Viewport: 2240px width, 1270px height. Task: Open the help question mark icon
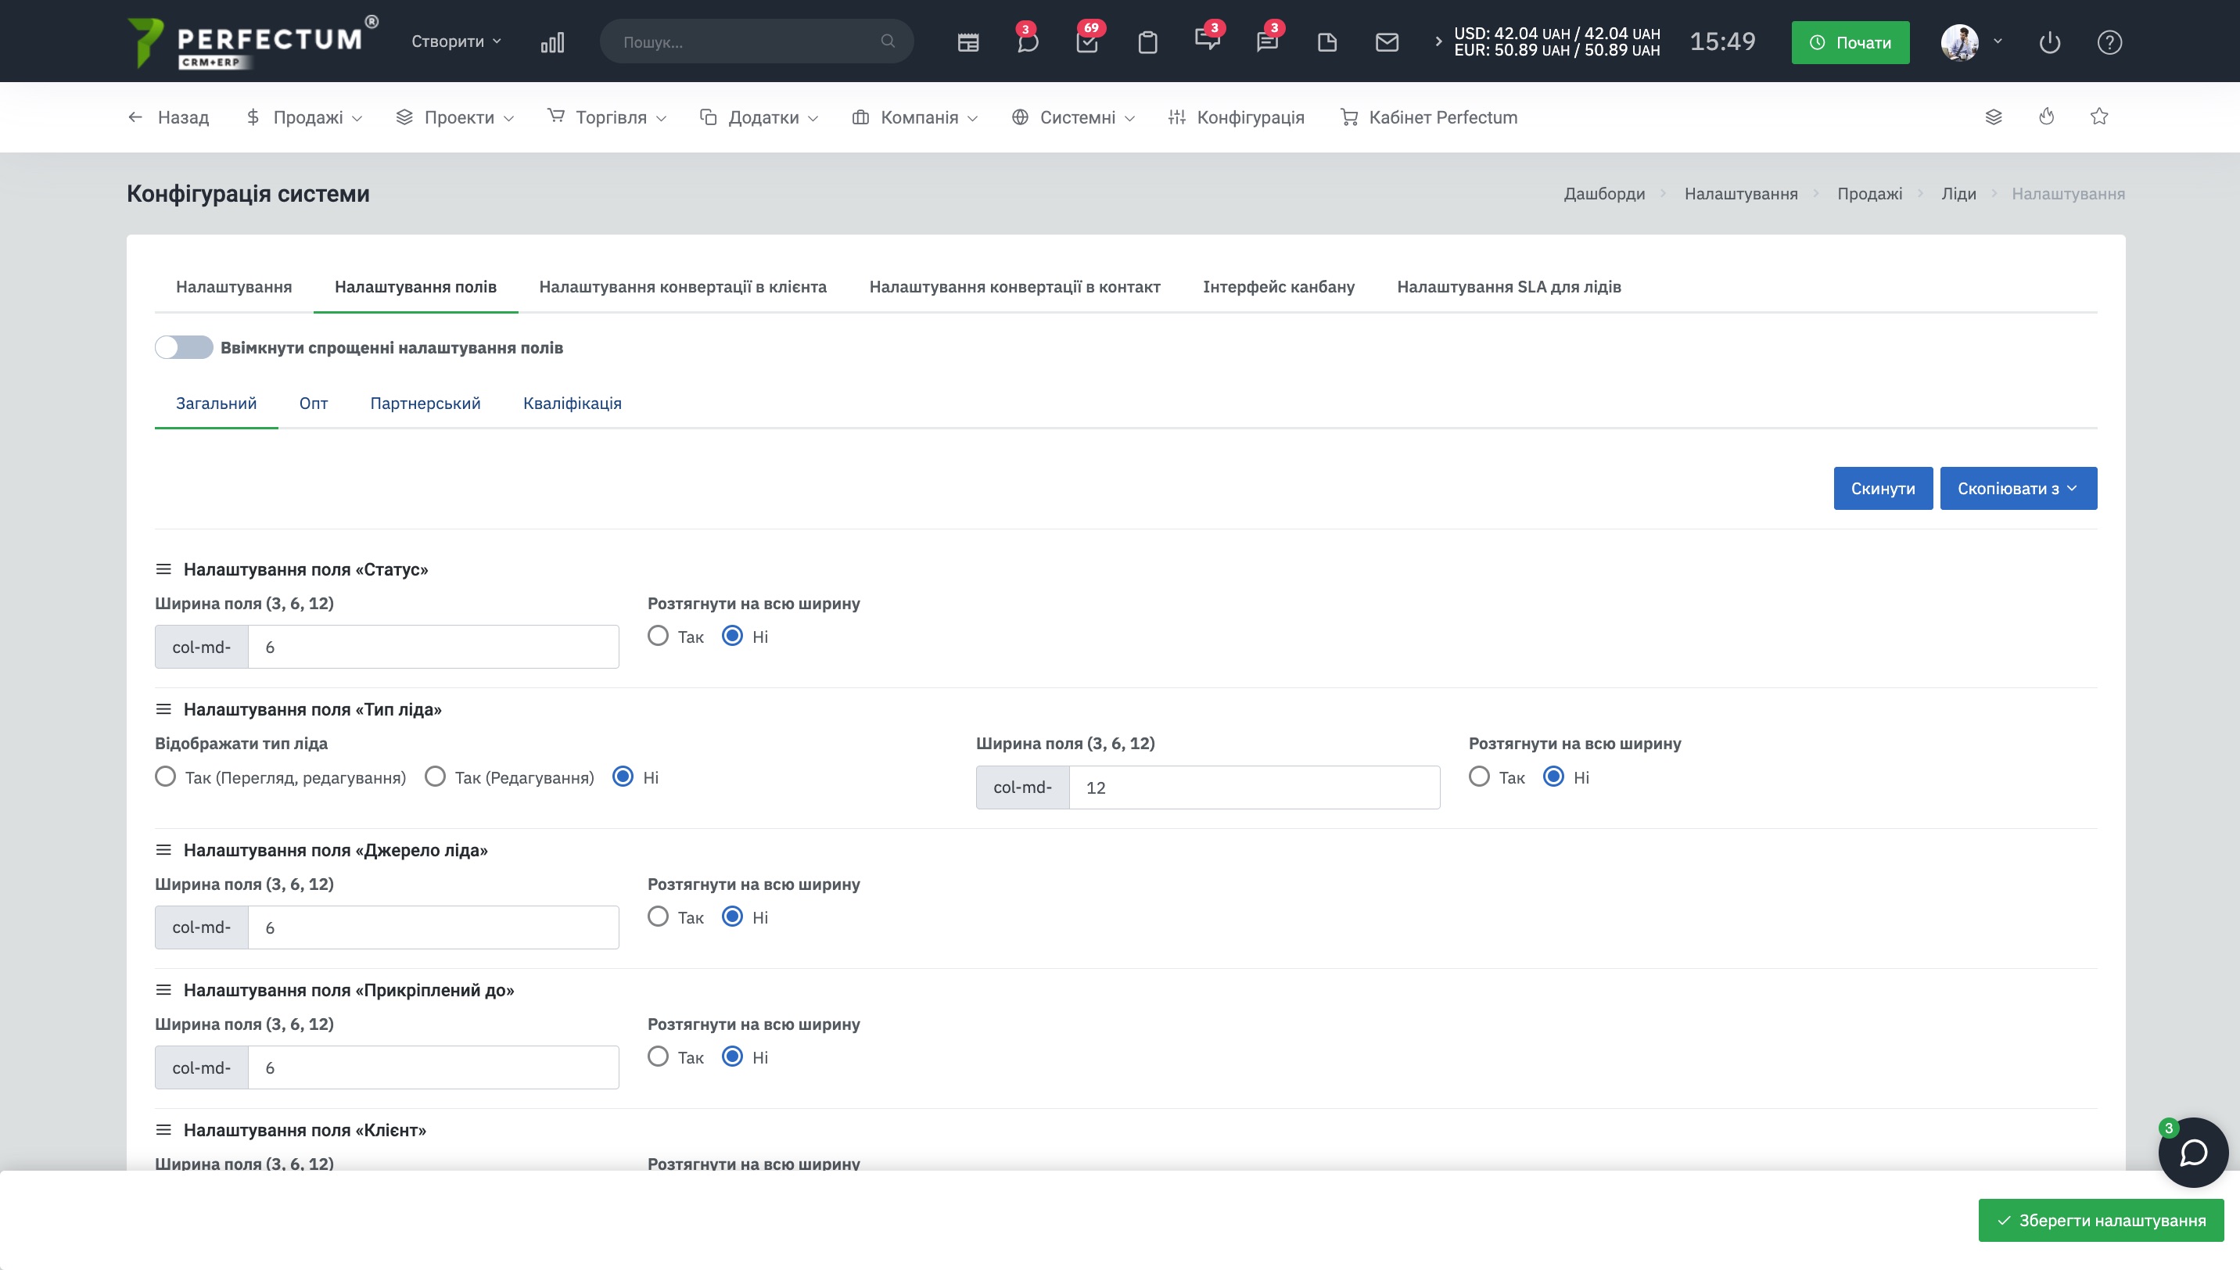click(x=2109, y=42)
